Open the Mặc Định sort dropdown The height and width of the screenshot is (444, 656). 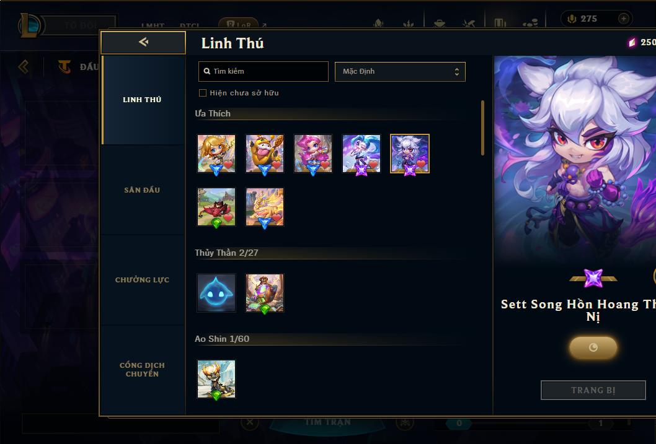[x=400, y=71]
